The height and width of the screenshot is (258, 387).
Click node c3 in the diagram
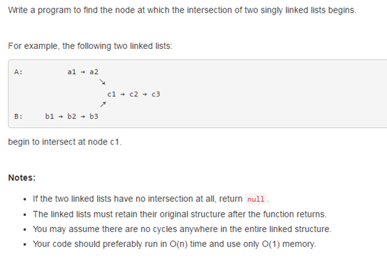[x=156, y=94]
